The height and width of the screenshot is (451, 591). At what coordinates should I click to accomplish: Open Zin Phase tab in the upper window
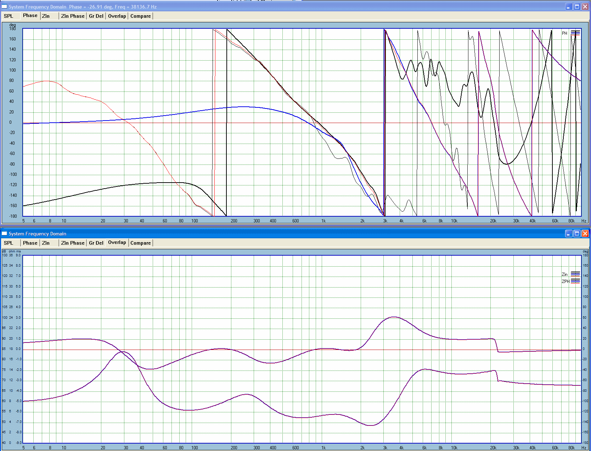point(73,16)
